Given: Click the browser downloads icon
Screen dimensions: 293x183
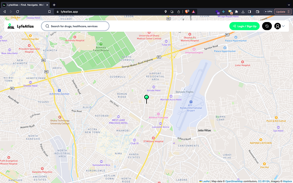Looking at the screenshot, I should (x=243, y=12).
